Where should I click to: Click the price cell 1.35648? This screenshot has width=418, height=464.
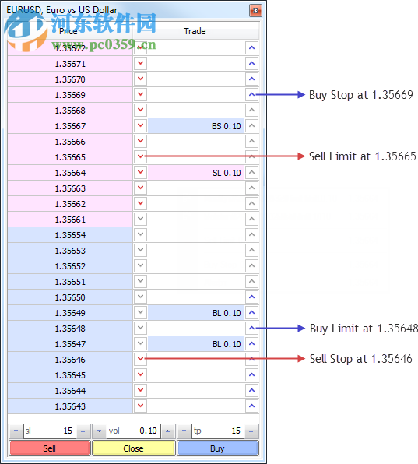click(70, 329)
